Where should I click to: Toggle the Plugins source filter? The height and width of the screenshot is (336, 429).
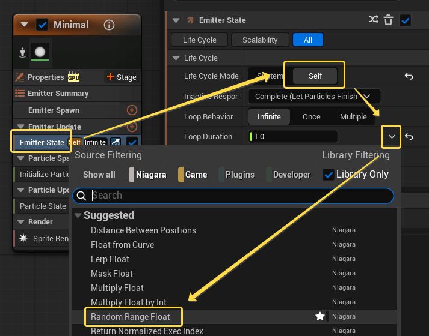click(x=237, y=175)
